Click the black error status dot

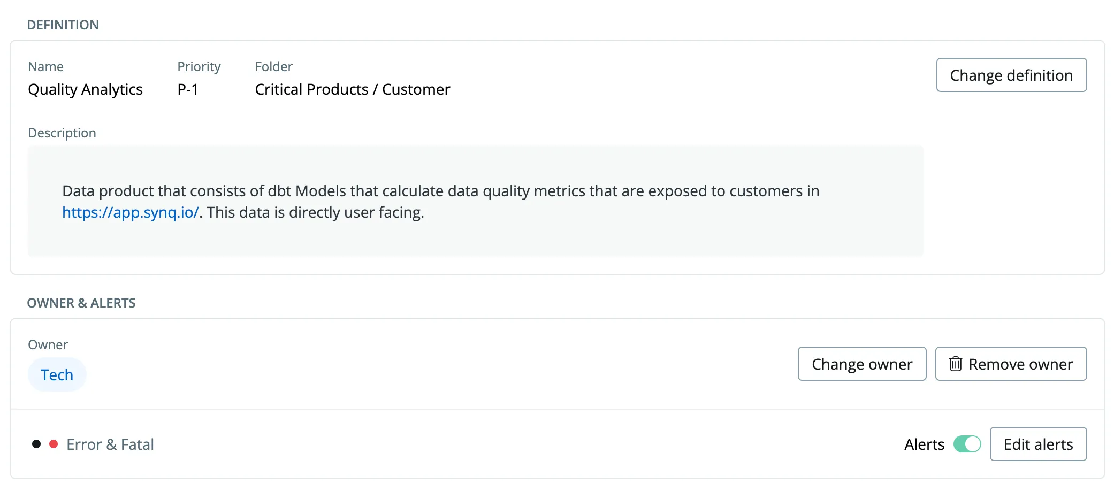tap(36, 444)
